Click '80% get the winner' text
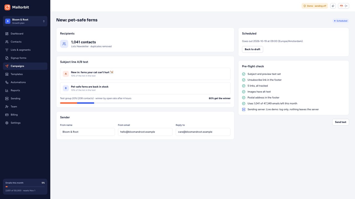This screenshot has width=355, height=199. click(220, 98)
